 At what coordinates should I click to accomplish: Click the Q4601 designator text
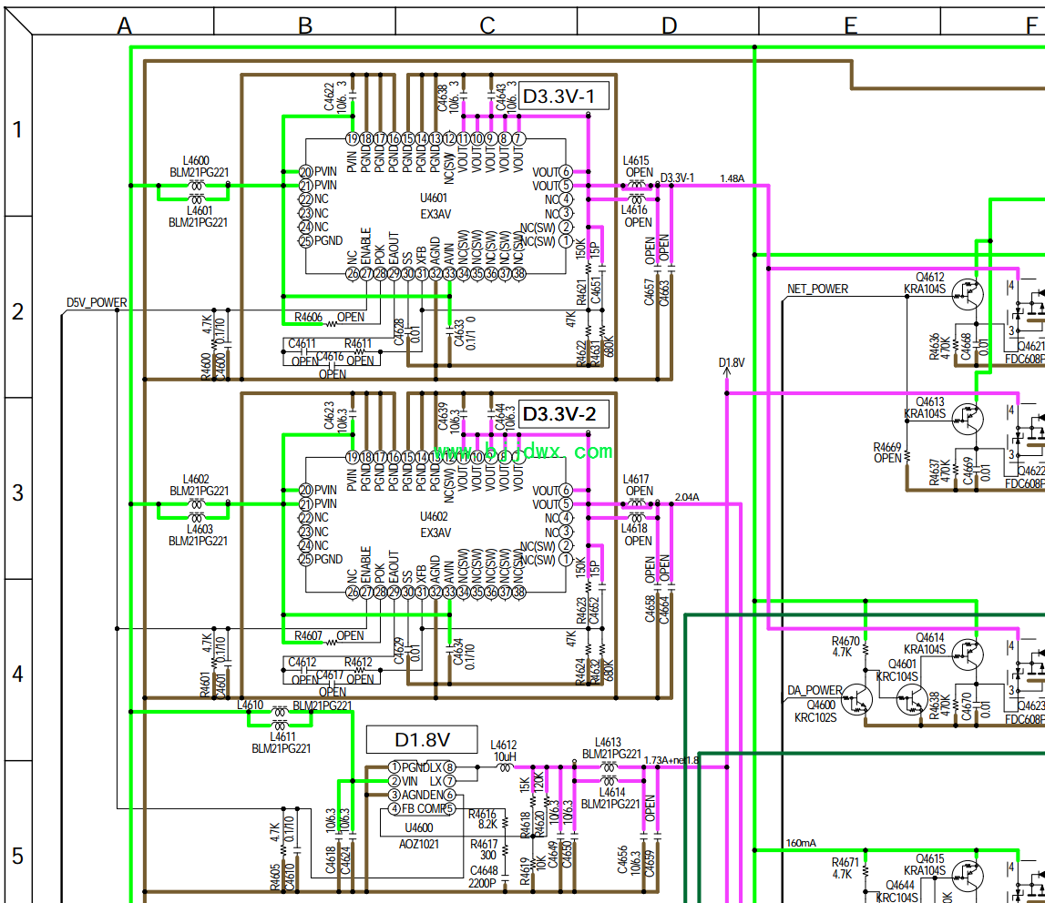click(x=902, y=665)
